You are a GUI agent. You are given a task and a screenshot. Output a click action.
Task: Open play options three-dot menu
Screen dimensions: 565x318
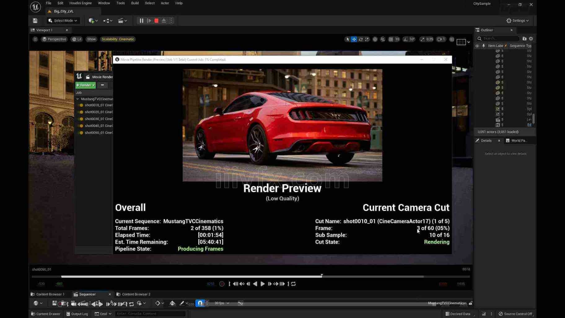click(x=171, y=21)
